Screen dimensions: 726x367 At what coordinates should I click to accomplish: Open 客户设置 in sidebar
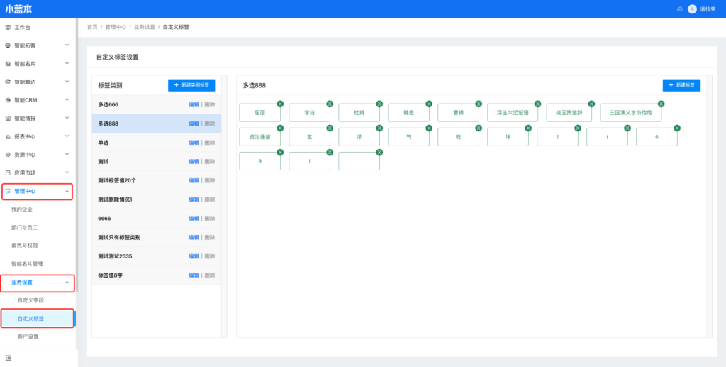(28, 336)
